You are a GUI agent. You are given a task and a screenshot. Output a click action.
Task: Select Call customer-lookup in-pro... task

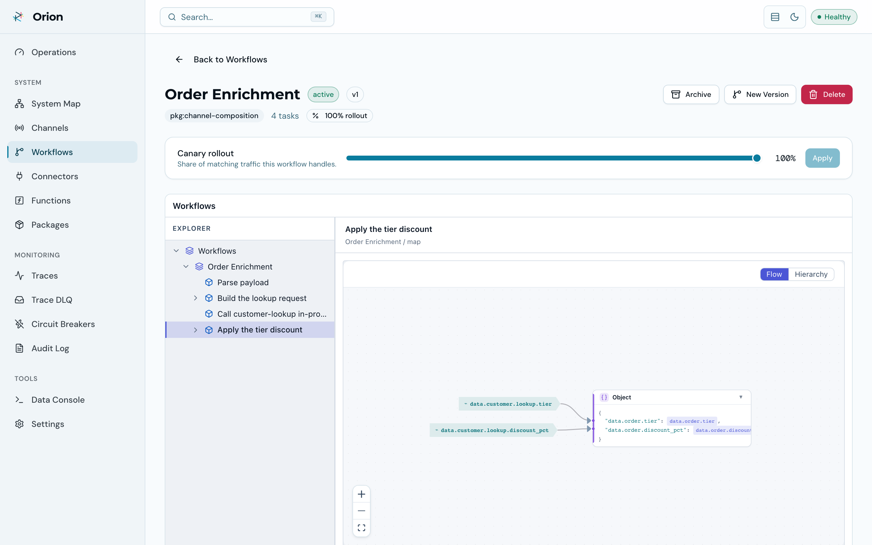[x=250, y=314]
